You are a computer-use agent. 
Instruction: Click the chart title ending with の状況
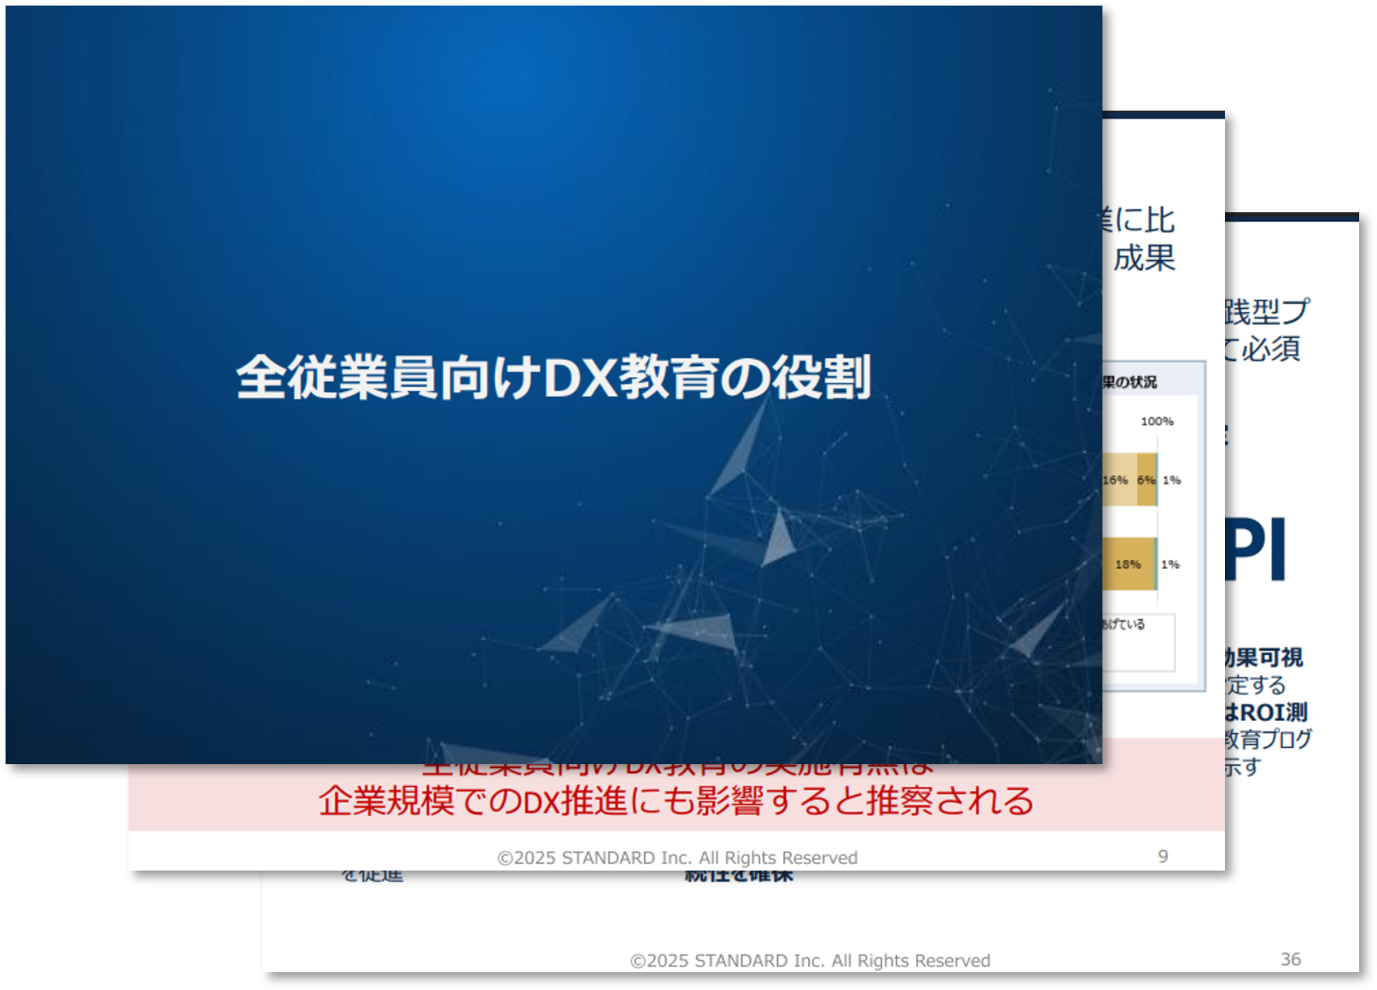[x=1130, y=382]
